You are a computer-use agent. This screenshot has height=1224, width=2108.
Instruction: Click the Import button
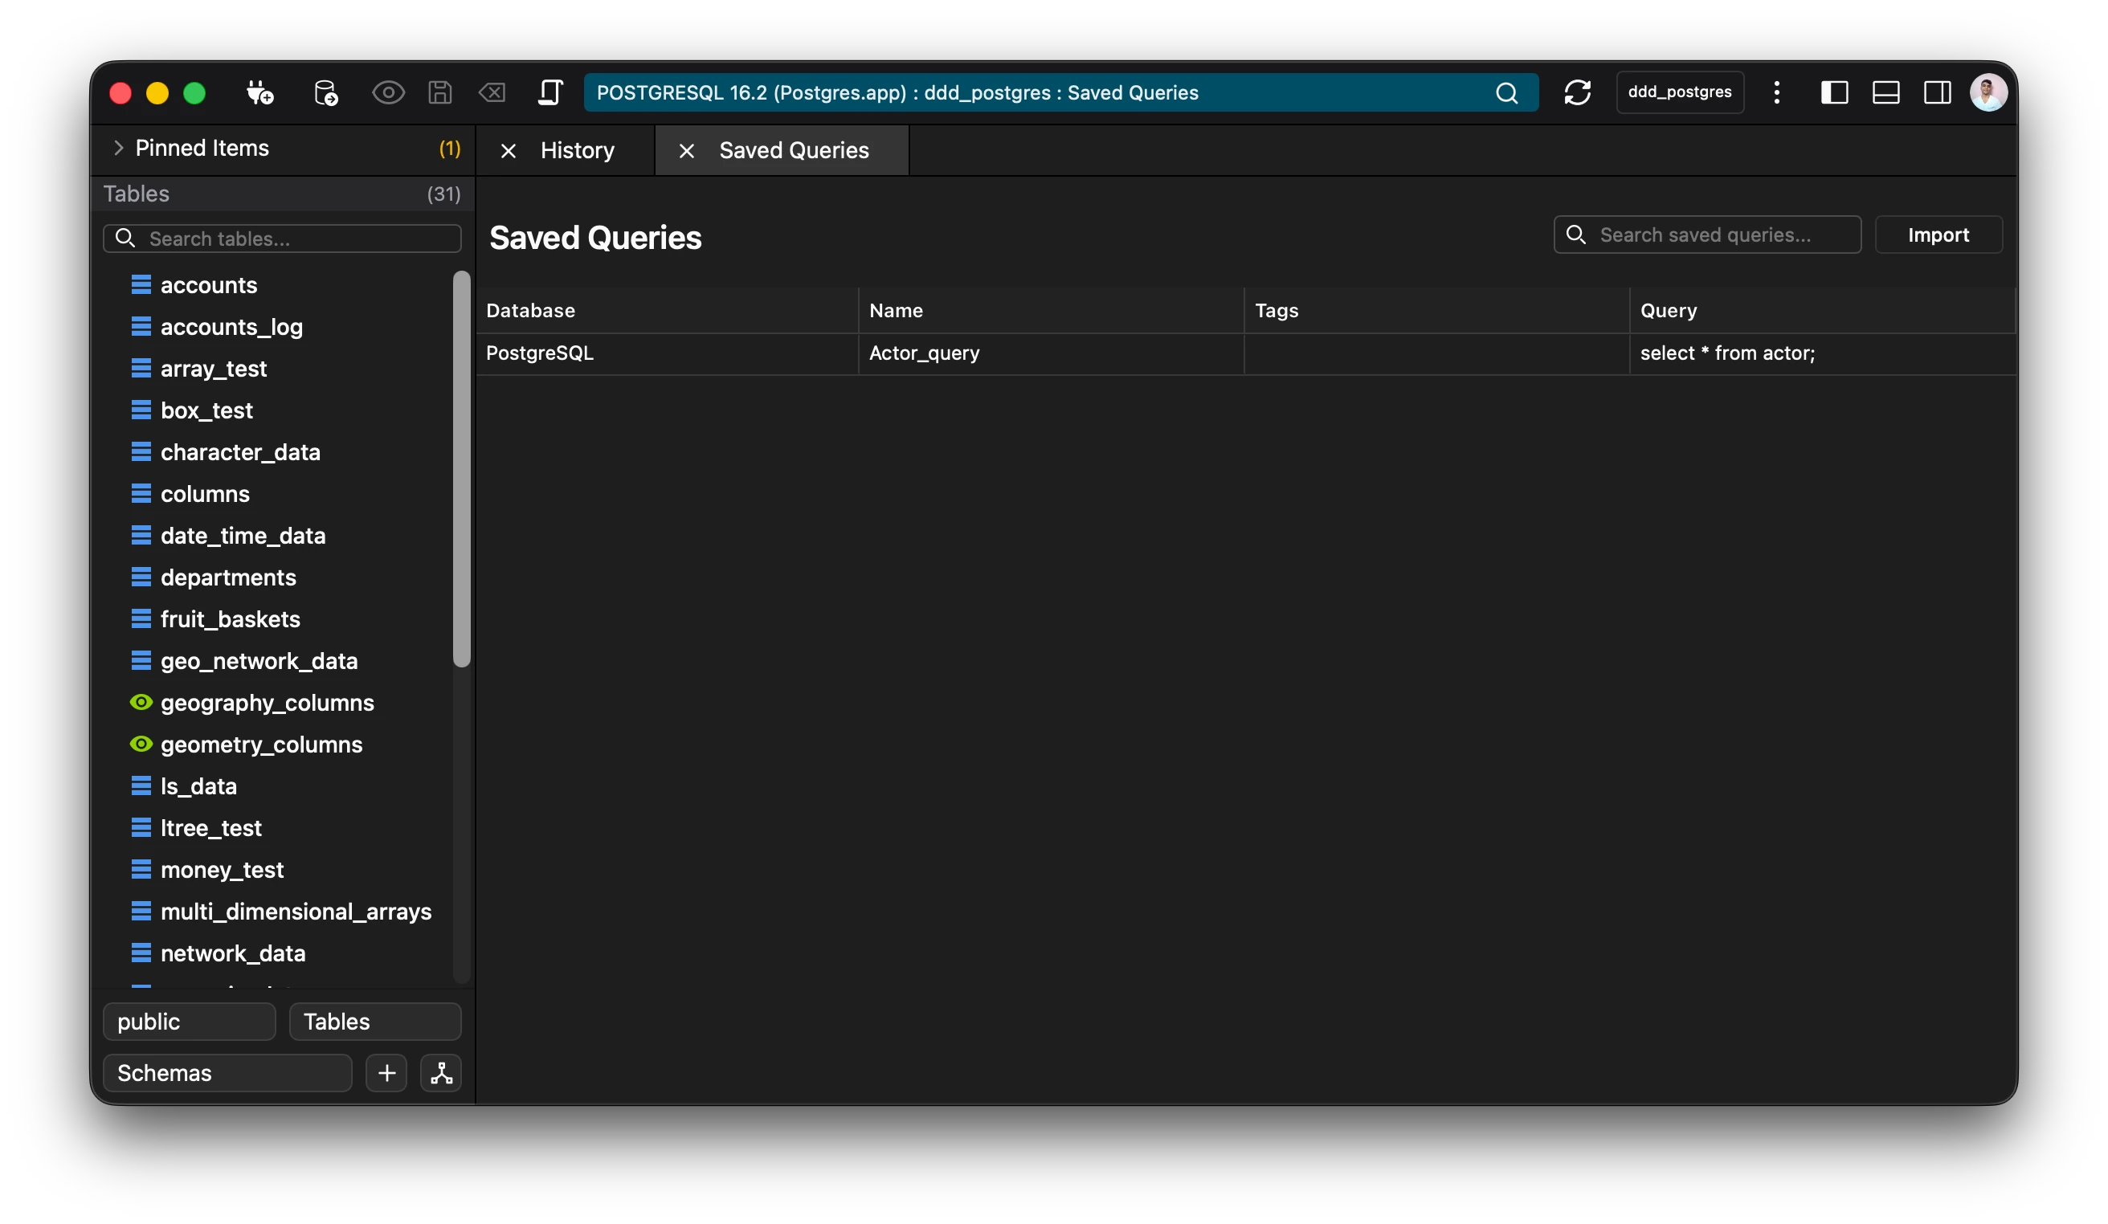pyautogui.click(x=1938, y=235)
